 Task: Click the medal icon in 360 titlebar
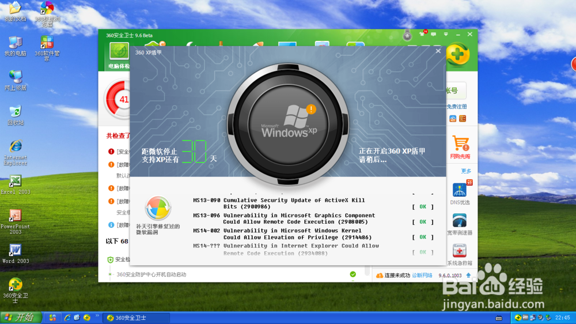[407, 35]
